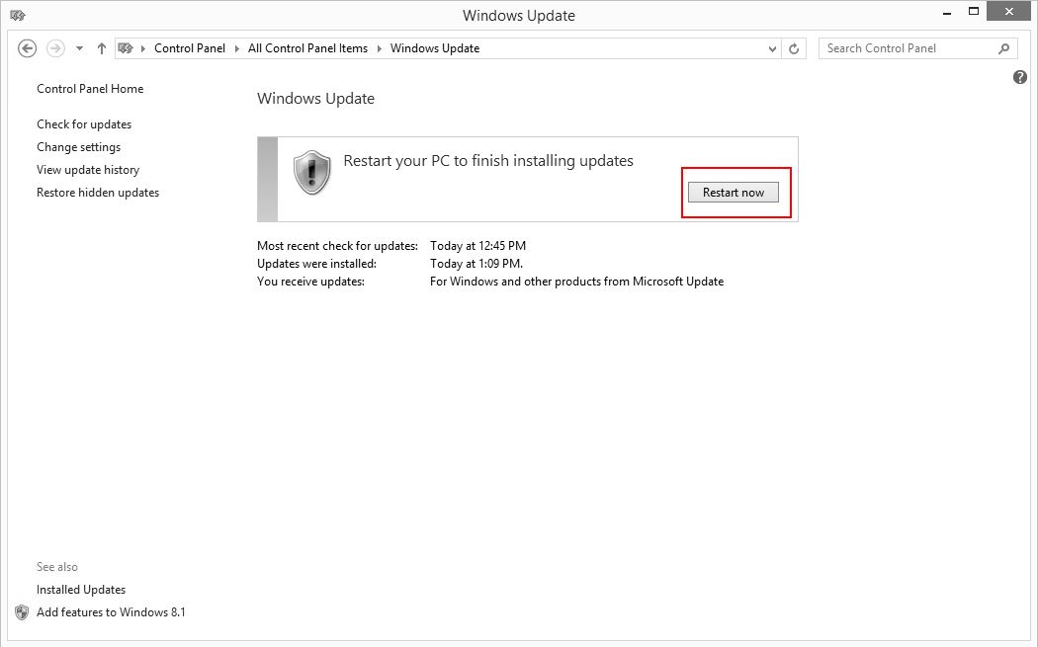Screen dimensions: 1038x647
Task: Open the recent locations dropdown arrow
Action: [79, 48]
